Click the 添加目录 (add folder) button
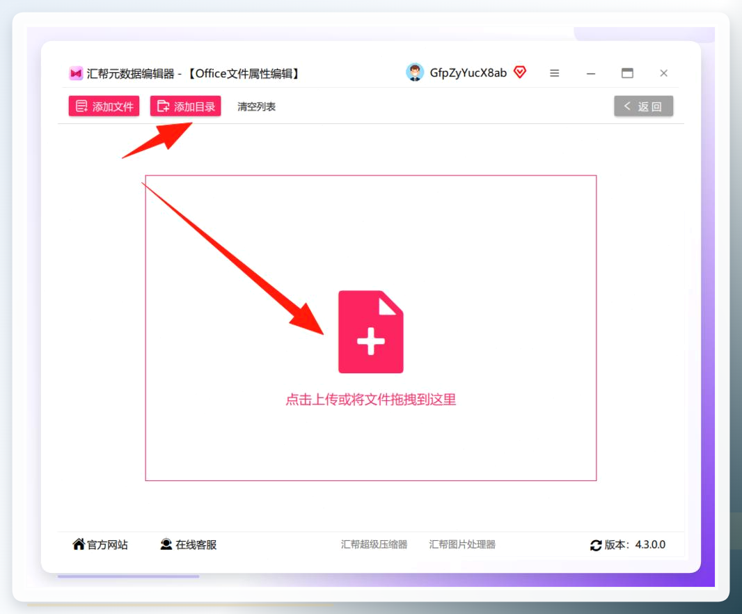Screen dimensions: 742x614 pos(185,106)
